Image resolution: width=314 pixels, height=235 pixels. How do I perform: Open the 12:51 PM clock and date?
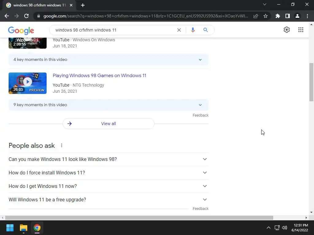click(300, 228)
